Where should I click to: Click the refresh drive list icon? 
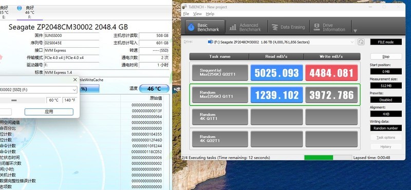click(x=361, y=42)
